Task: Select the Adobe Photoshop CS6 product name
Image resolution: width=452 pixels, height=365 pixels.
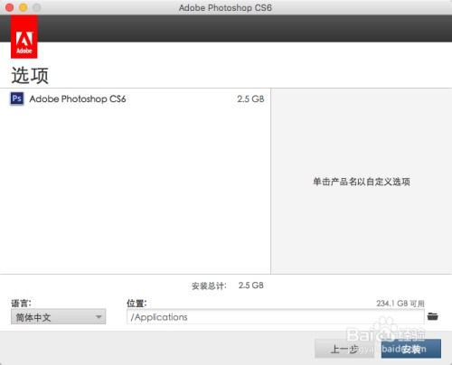Action: click(78, 98)
